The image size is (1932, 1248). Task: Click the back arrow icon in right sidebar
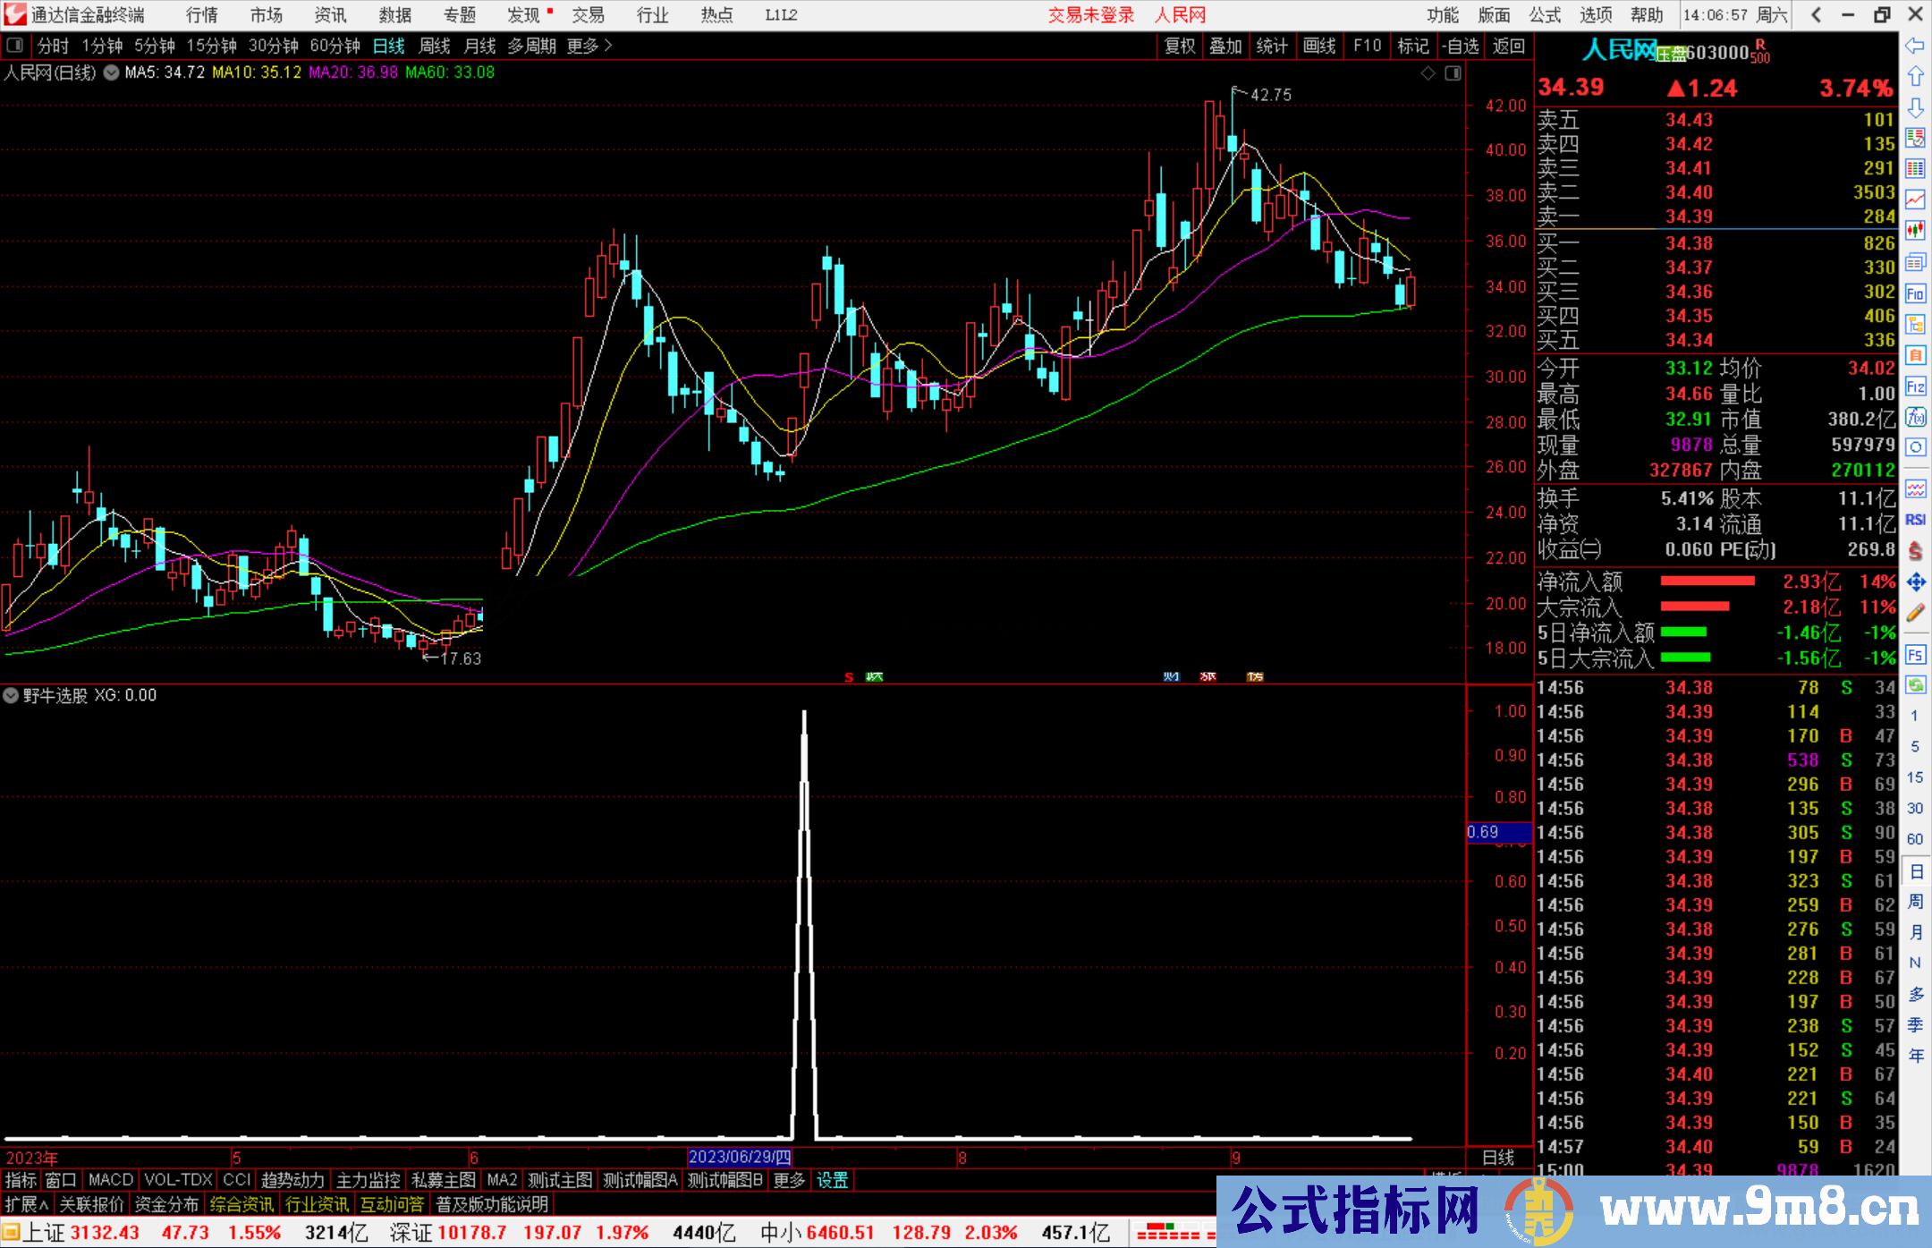(x=1915, y=46)
